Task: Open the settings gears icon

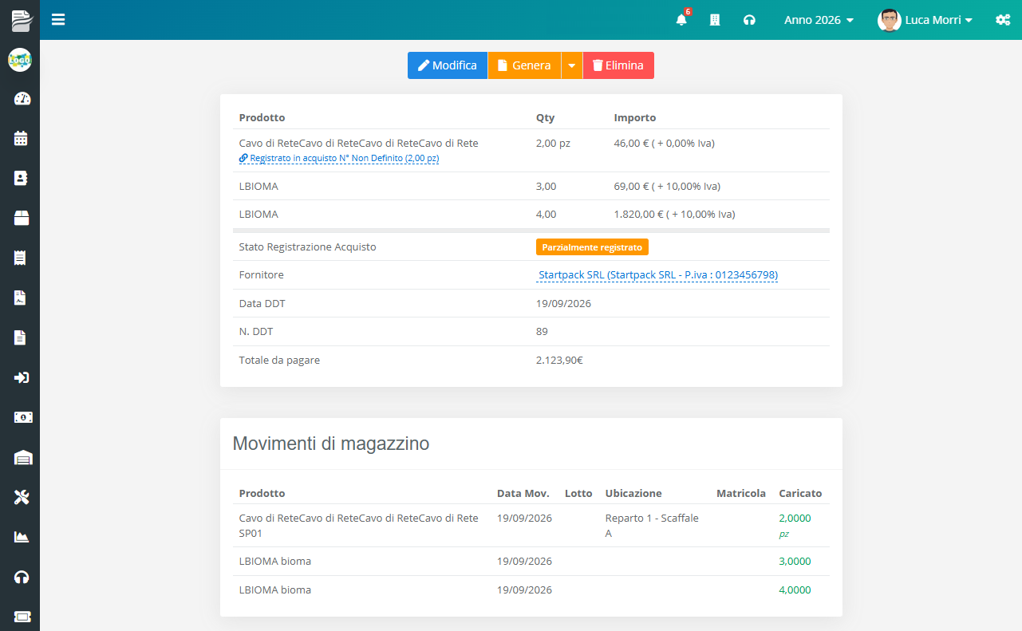Action: 1003,20
